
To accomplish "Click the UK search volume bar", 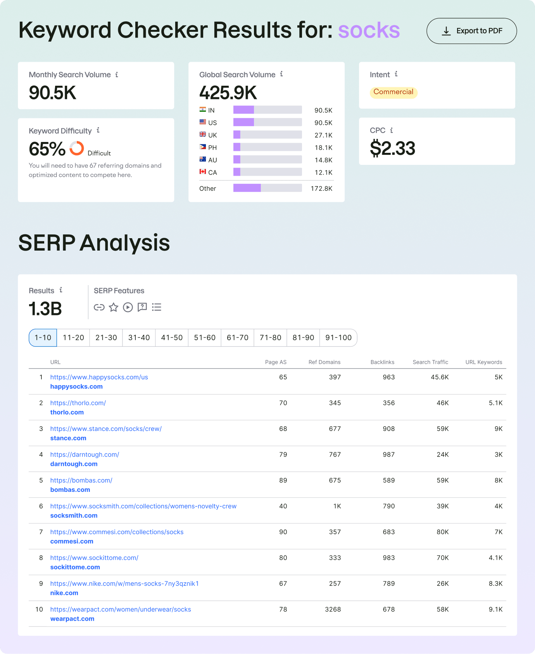I will [x=267, y=135].
